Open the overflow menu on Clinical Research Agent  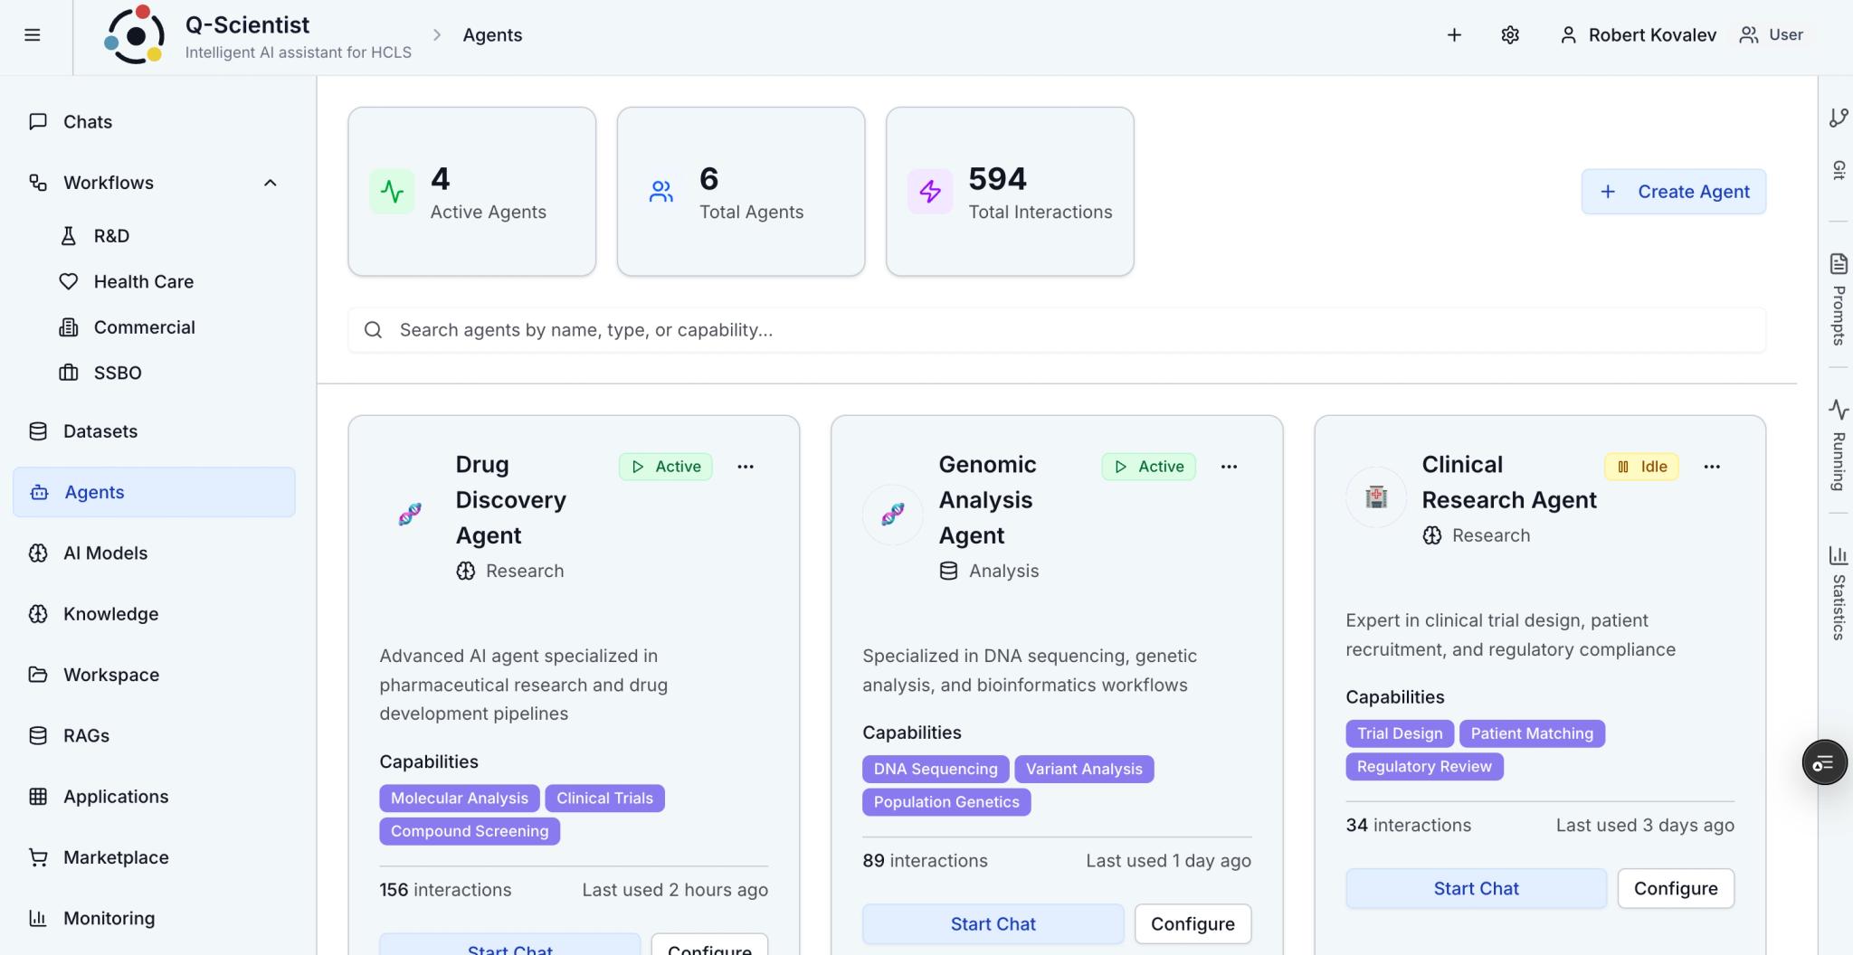coord(1712,466)
